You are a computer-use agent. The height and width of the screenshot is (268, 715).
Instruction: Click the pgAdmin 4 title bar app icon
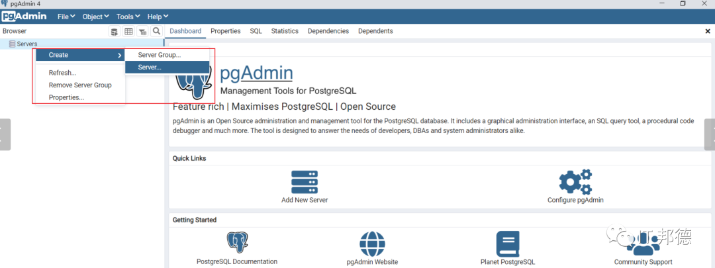[4, 4]
